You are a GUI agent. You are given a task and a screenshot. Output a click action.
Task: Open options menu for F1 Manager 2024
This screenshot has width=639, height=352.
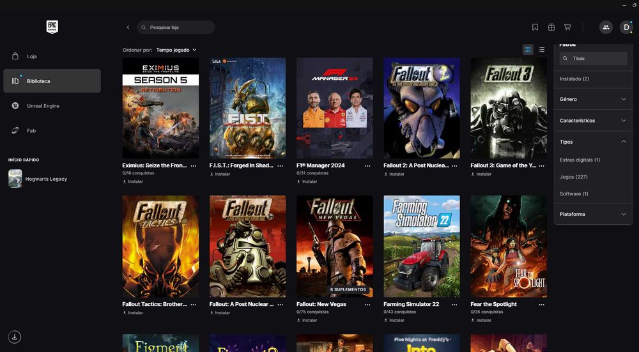tap(367, 166)
